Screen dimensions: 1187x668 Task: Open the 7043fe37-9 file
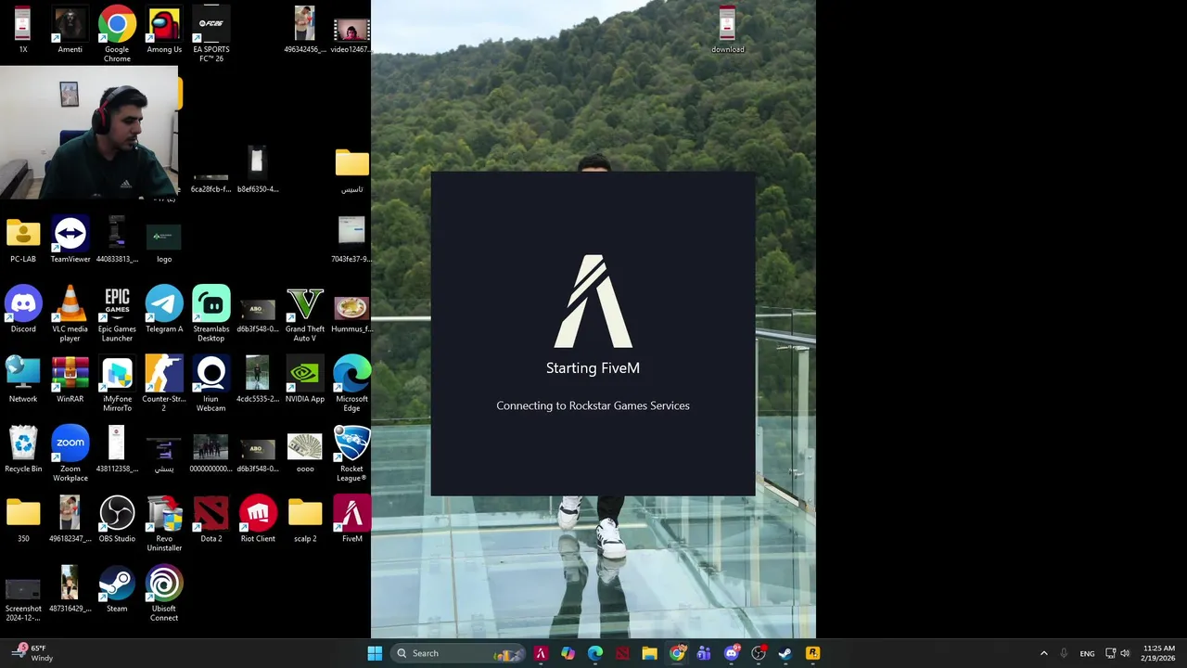tap(351, 240)
